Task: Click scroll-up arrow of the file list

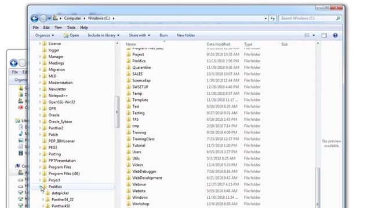Action: (318, 43)
